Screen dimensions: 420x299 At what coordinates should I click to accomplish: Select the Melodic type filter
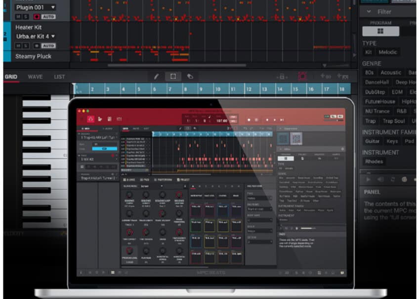[x=388, y=52]
